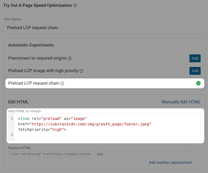The width and height of the screenshot is (208, 173).
Task: Click the Add another replacement link
Action: (170, 162)
